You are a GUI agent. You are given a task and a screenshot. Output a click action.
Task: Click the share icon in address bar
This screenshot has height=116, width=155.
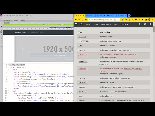pos(115,20)
